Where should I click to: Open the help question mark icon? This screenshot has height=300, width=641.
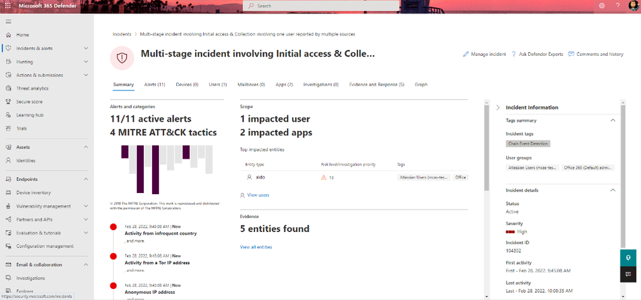(x=618, y=6)
